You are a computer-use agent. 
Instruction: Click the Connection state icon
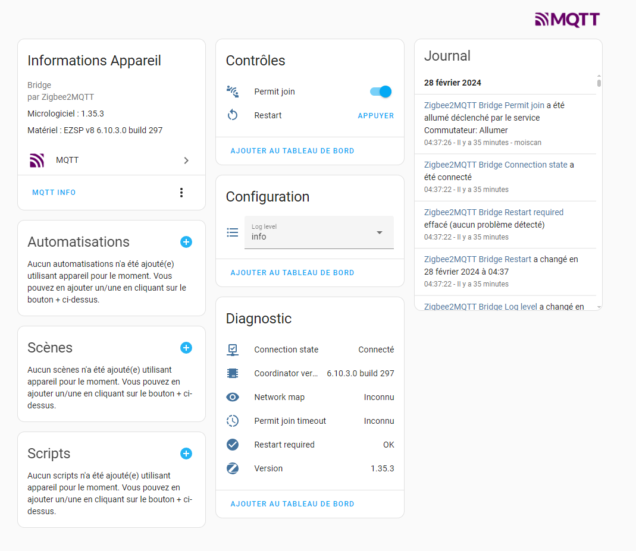point(233,350)
